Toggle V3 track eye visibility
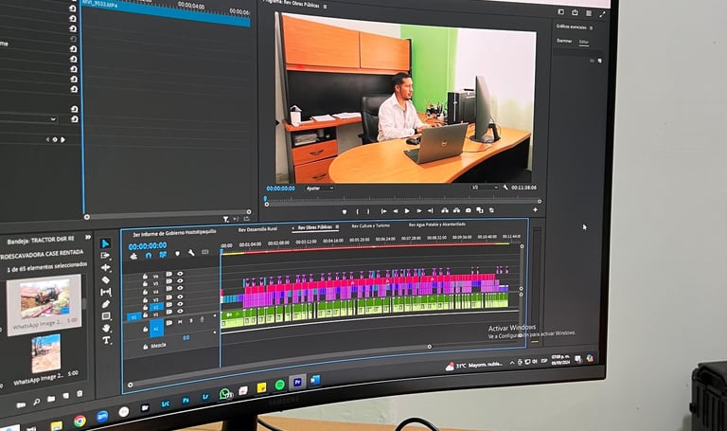 (x=180, y=297)
